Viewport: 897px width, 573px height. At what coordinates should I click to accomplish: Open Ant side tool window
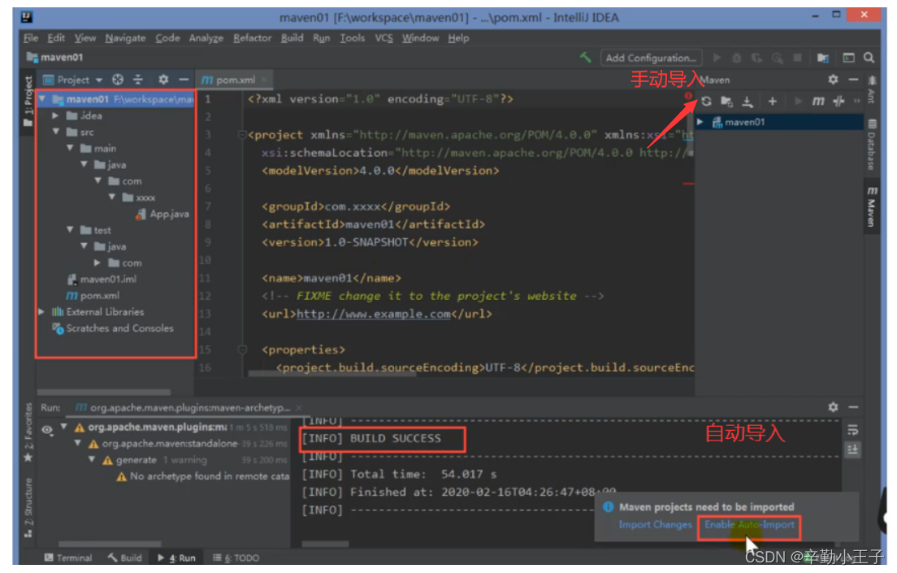(872, 89)
